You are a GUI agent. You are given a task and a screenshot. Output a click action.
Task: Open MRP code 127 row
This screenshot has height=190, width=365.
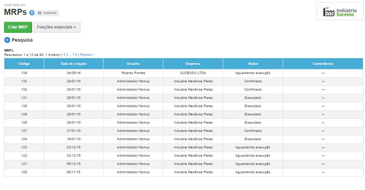click(x=24, y=131)
